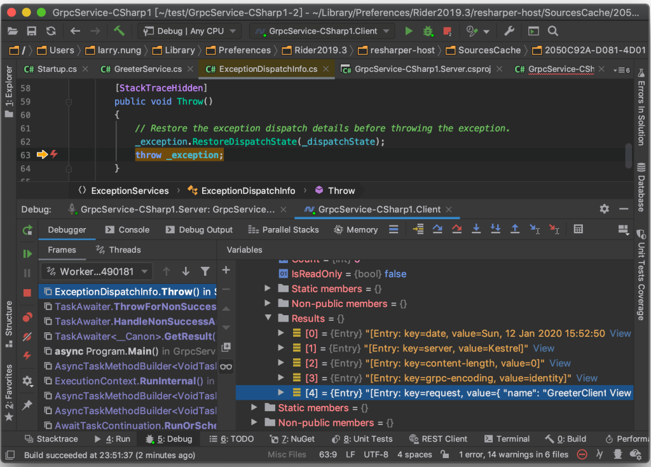Click the Step Over debugger icon
Screen dimensions: 651x467
tap(437, 229)
